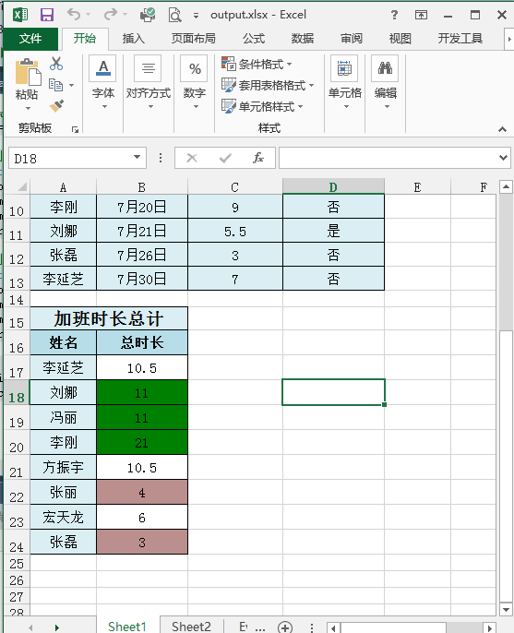Open the Find binoculars 编辑 icon
514x633 pixels.
(385, 68)
